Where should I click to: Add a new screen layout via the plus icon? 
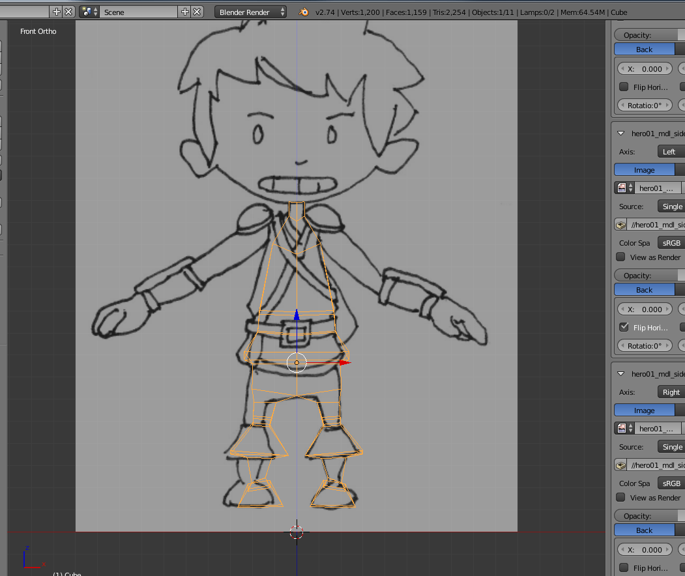(x=56, y=11)
